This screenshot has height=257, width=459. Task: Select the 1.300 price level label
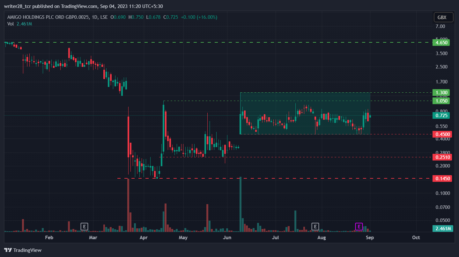tap(441, 93)
